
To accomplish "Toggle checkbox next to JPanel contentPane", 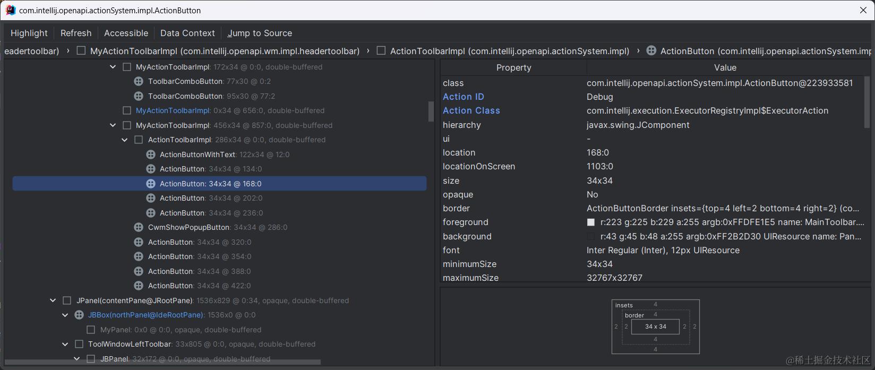I will click(x=67, y=300).
